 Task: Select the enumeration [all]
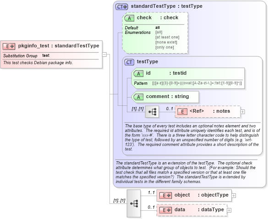(x=159, y=32)
